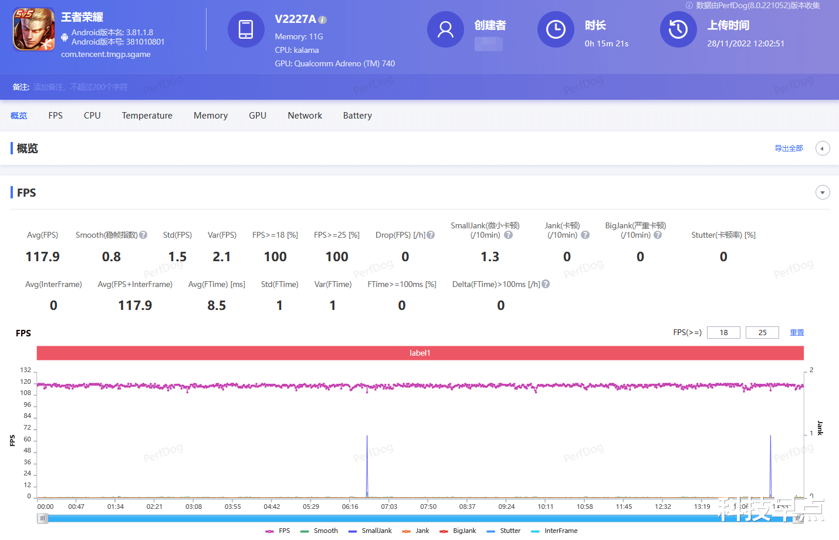Open the Temperature tab
Screen dimensions: 839x540
coord(147,116)
